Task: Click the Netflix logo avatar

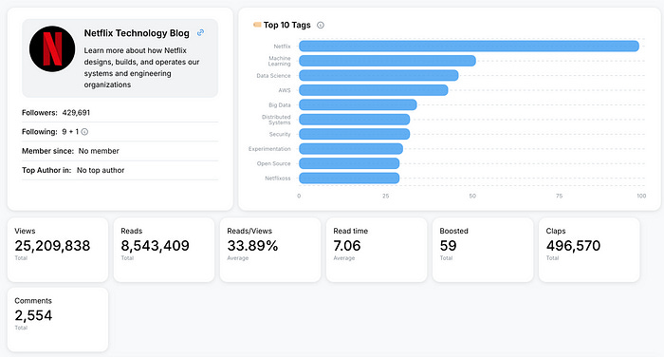Action: 52,48
